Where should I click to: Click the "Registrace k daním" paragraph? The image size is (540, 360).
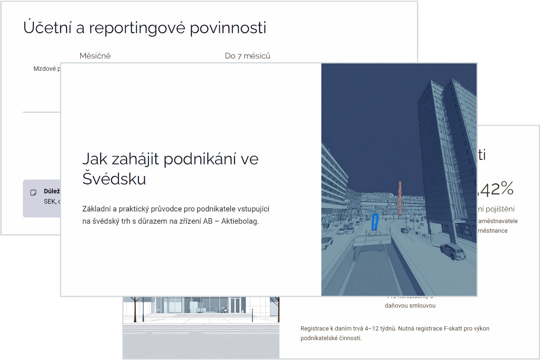(x=395, y=333)
